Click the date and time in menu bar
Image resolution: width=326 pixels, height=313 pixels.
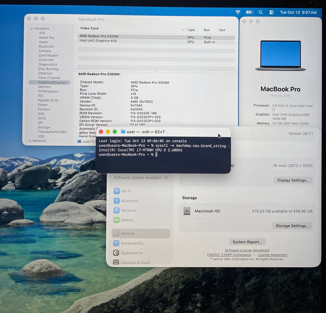tap(298, 13)
